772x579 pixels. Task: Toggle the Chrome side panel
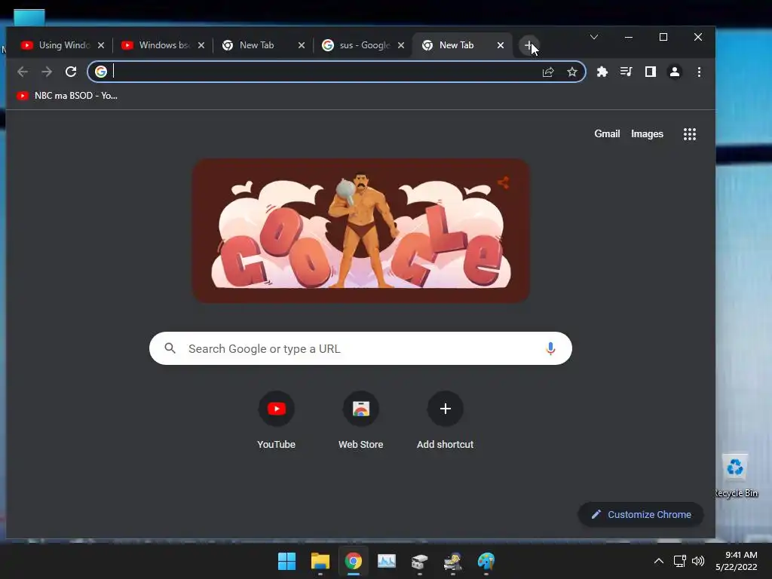click(x=651, y=72)
